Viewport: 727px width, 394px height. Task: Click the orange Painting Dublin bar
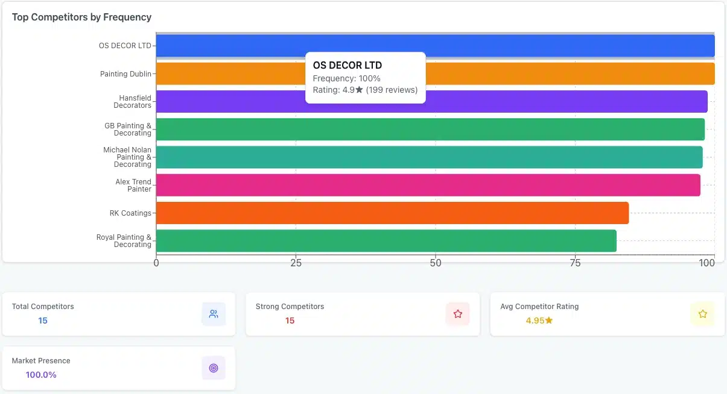(x=436, y=73)
